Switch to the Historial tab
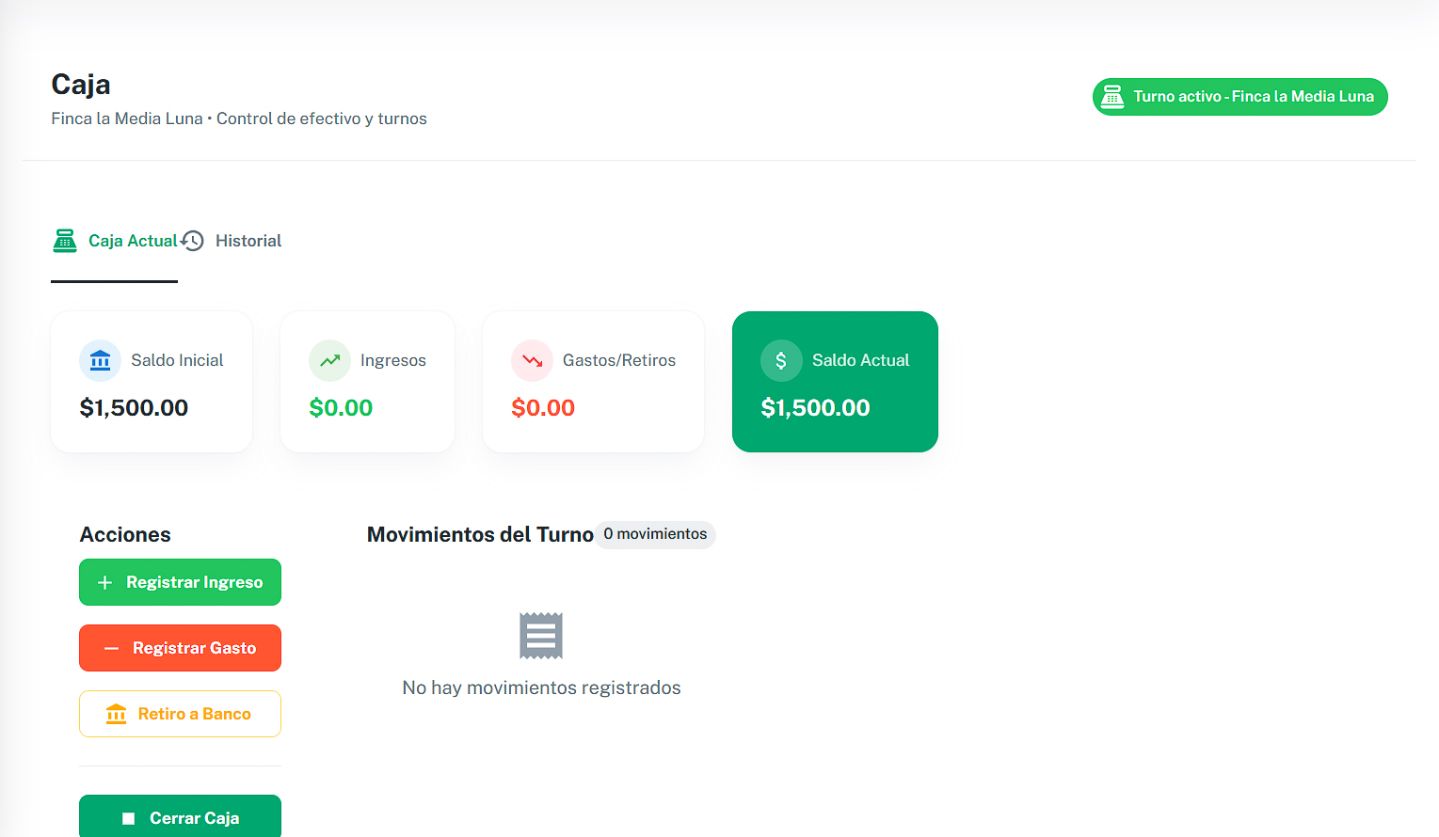Viewport: 1439px width, 837px height. point(248,240)
